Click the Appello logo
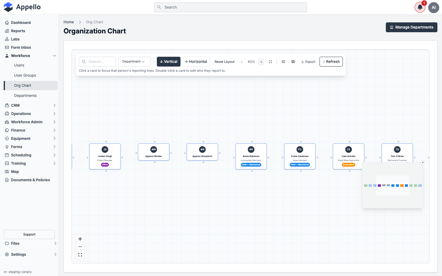 [x=22, y=7]
